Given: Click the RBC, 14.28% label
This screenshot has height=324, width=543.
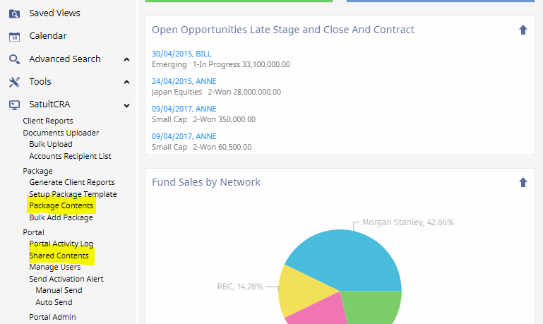Looking at the screenshot, I should pyautogui.click(x=240, y=287).
